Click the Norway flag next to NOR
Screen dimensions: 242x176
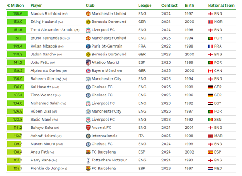tap(210, 22)
